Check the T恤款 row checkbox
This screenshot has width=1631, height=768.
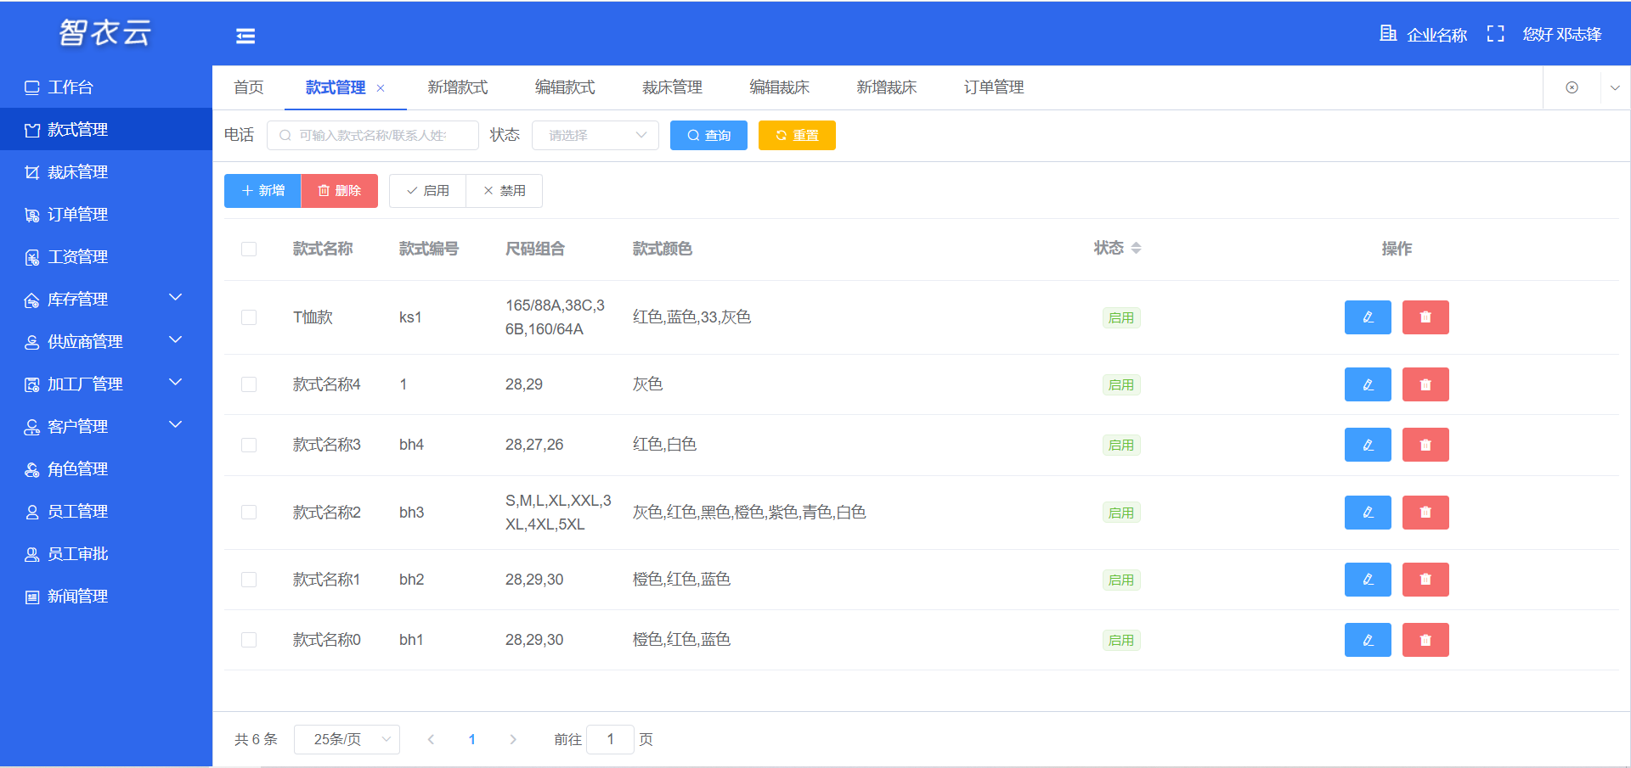coord(249,317)
